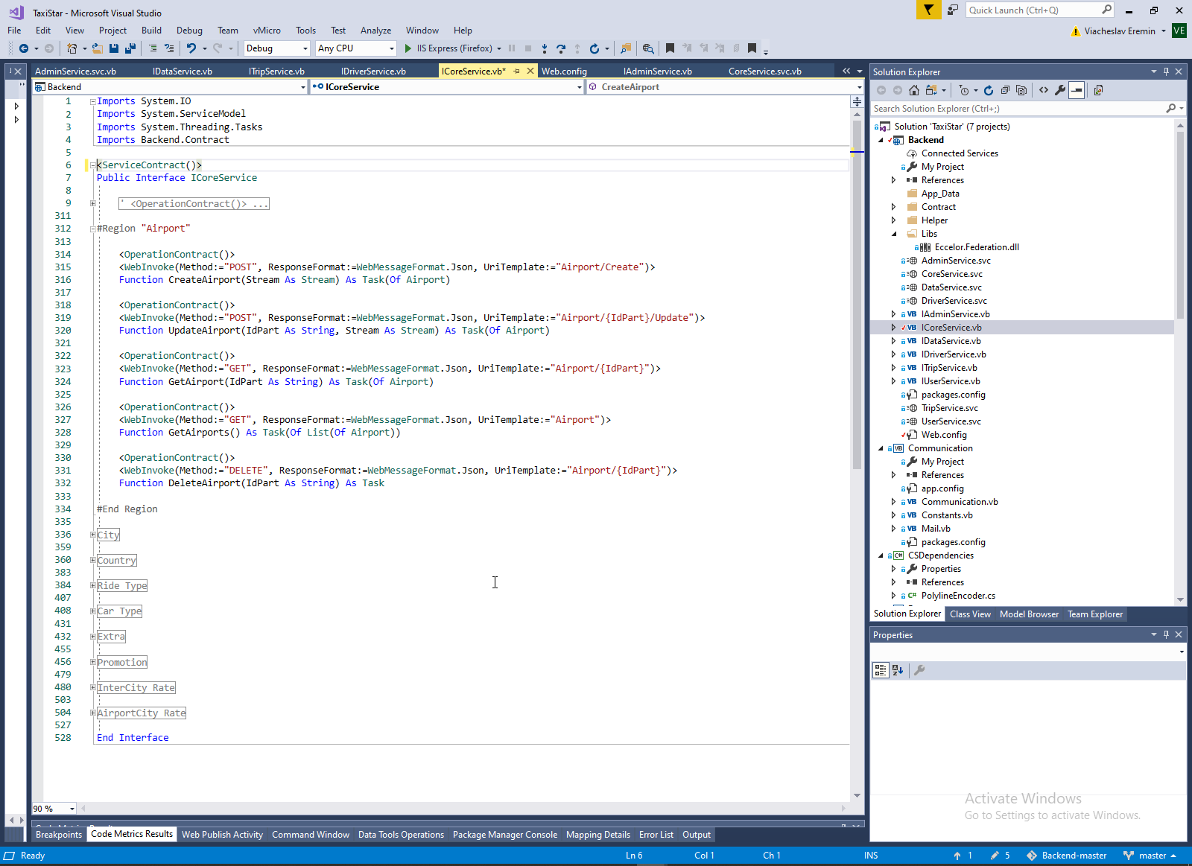Expand the Contract folder in Solution Explorer
The width and height of the screenshot is (1192, 866).
[893, 207]
